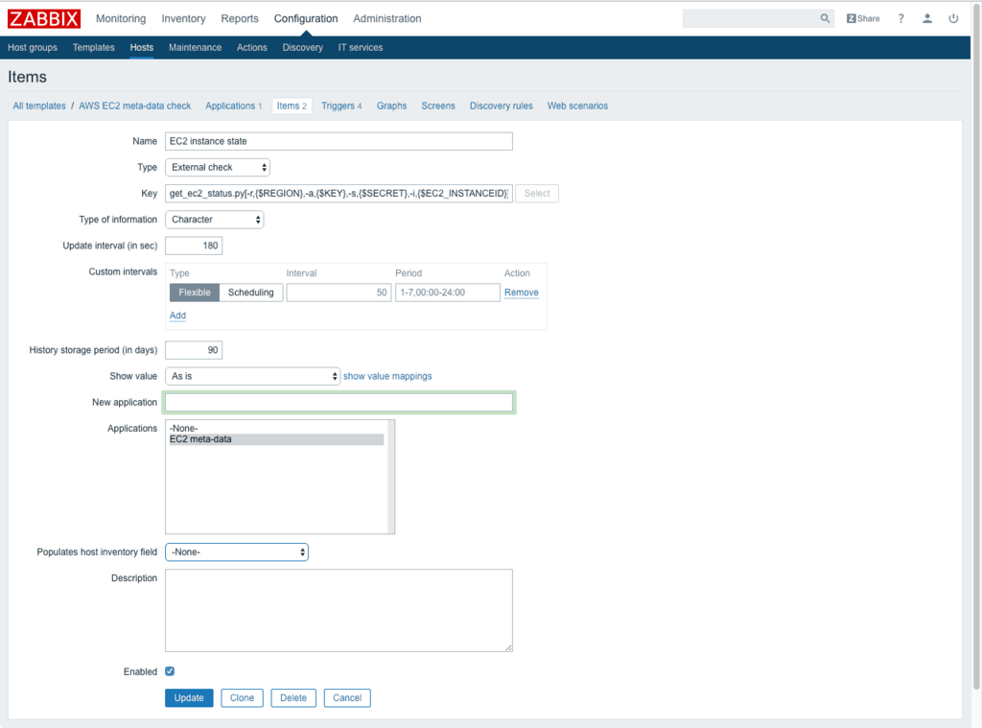982x728 pixels.
Task: Go to Actions submenu
Action: coord(252,48)
